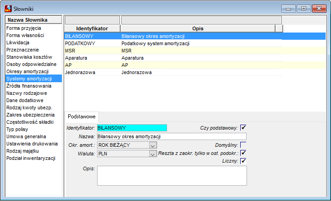
Task: Select the AP identifier cell
Action: pos(92,65)
